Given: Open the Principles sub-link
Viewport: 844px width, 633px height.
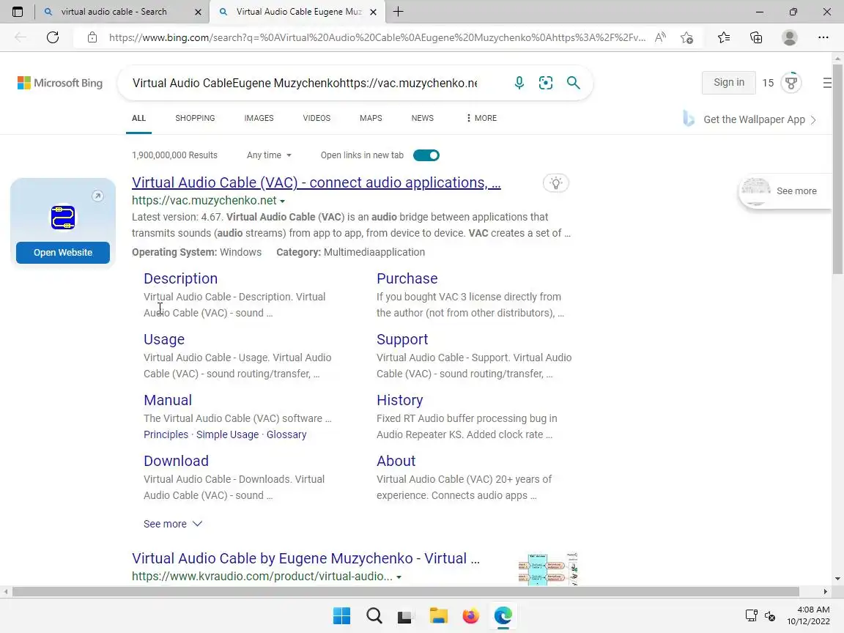Looking at the screenshot, I should point(166,434).
